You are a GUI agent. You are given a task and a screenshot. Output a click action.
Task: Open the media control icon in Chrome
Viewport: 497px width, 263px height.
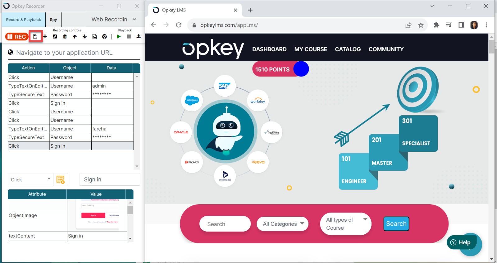coord(449,25)
